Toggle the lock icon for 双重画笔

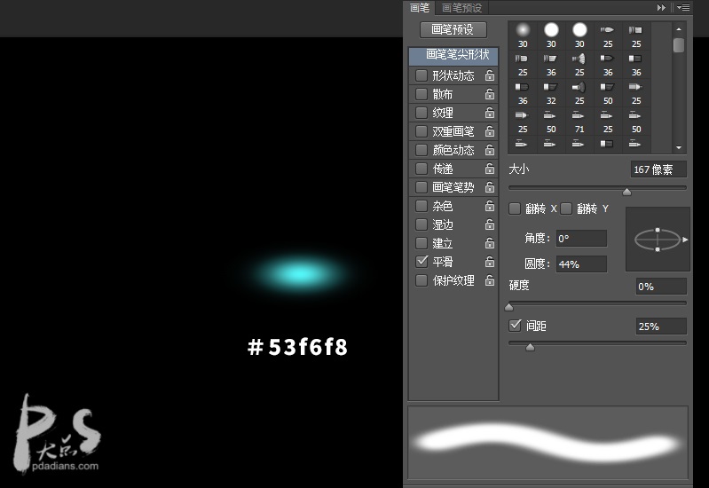(x=490, y=131)
